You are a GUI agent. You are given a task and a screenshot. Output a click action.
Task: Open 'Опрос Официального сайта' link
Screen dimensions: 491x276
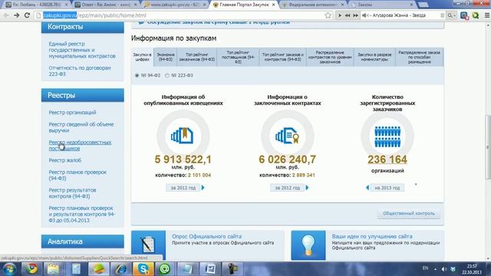206,236
